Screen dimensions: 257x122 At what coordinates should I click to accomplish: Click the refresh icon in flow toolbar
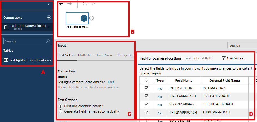point(85,4)
